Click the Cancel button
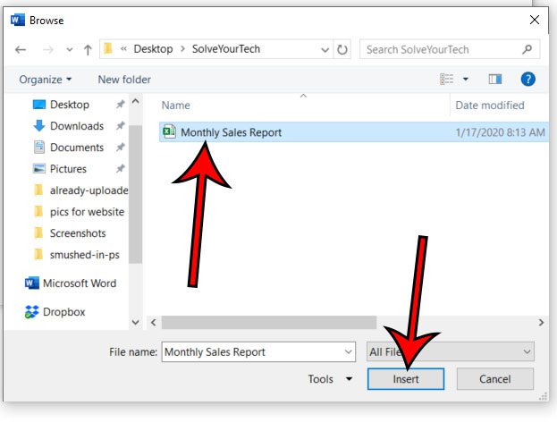557x448 pixels. [494, 379]
